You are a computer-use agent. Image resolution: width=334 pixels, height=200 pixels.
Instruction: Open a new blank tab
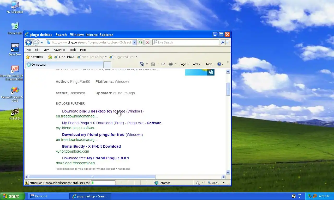(x=107, y=65)
